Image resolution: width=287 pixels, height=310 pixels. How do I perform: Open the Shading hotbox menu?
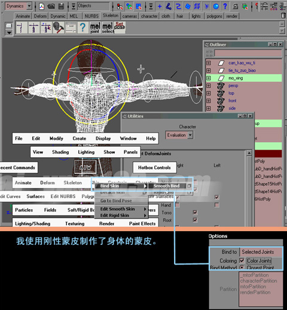click(60, 152)
